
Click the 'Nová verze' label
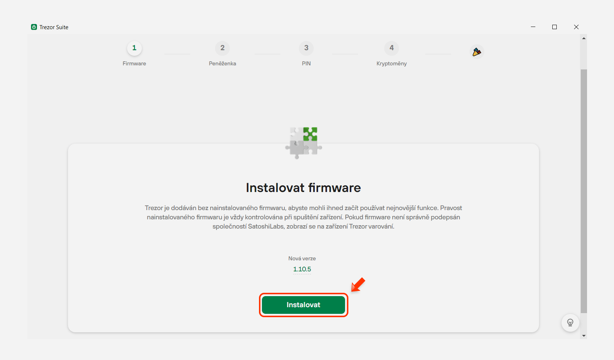(x=302, y=258)
